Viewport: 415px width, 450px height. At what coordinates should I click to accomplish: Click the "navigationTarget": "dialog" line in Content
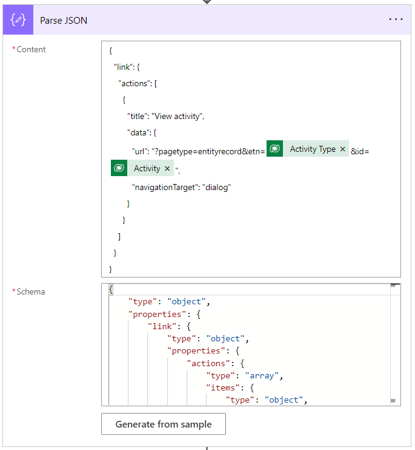point(181,188)
